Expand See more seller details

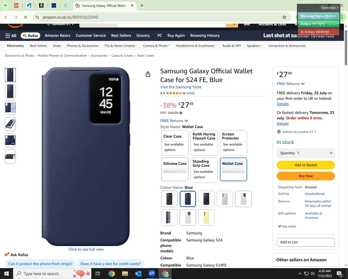tap(287, 226)
